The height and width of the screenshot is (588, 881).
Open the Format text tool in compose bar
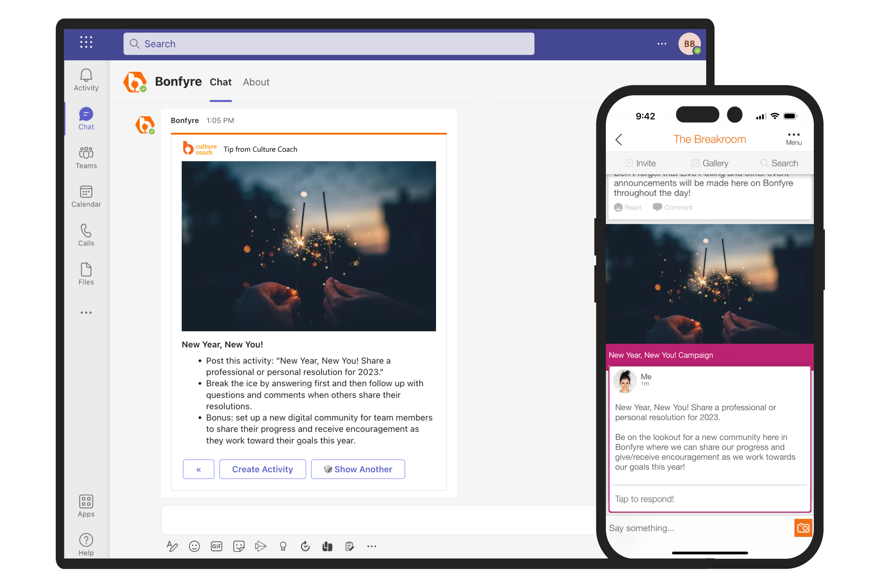coord(172,546)
